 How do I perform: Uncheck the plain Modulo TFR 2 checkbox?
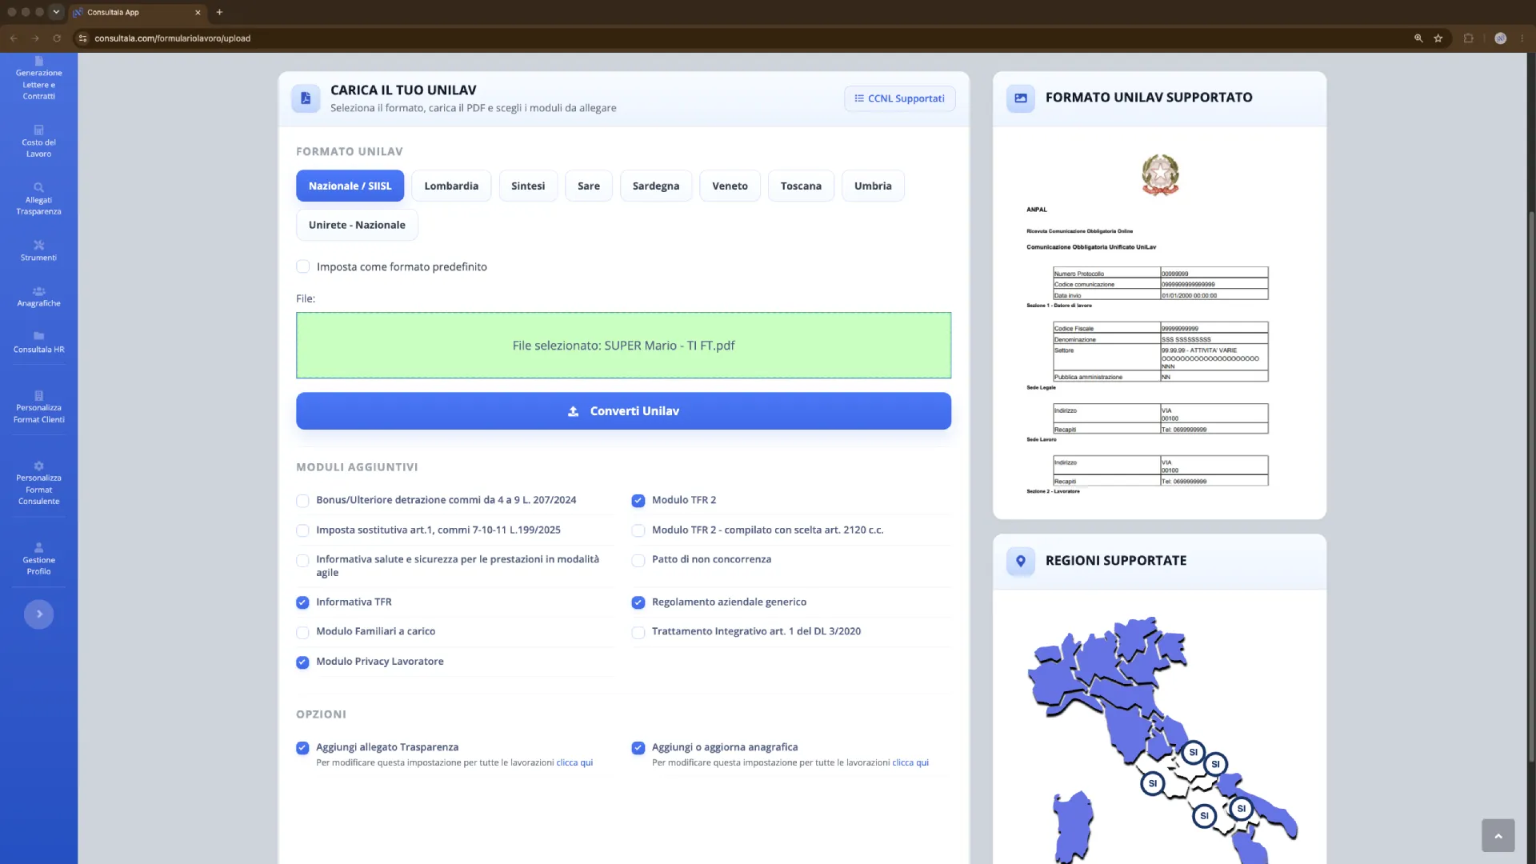tap(638, 501)
